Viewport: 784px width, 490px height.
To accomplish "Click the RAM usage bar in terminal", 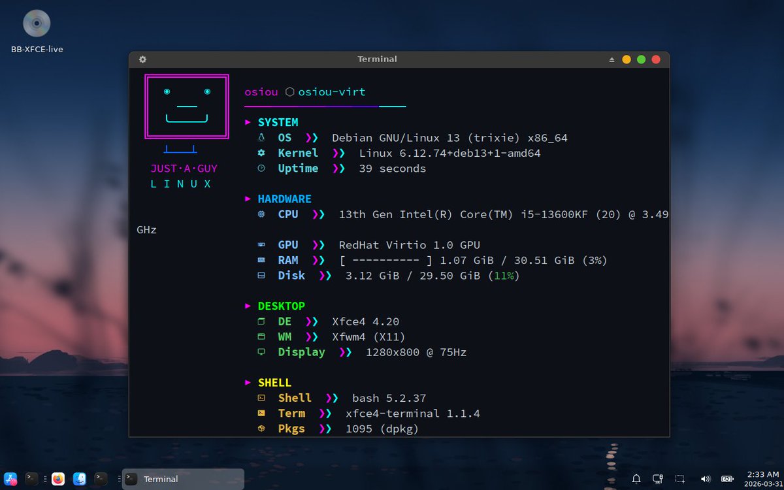I will [385, 260].
